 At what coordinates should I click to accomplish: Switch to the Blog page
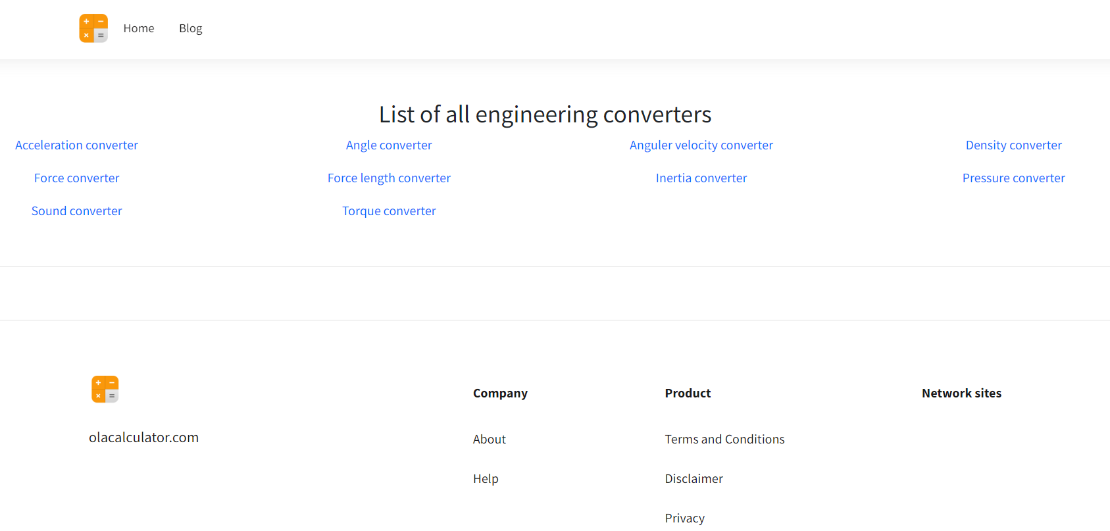click(190, 28)
